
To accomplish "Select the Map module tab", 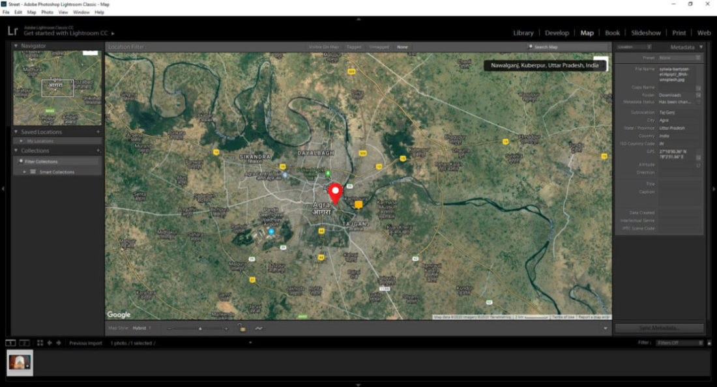I will (x=587, y=33).
